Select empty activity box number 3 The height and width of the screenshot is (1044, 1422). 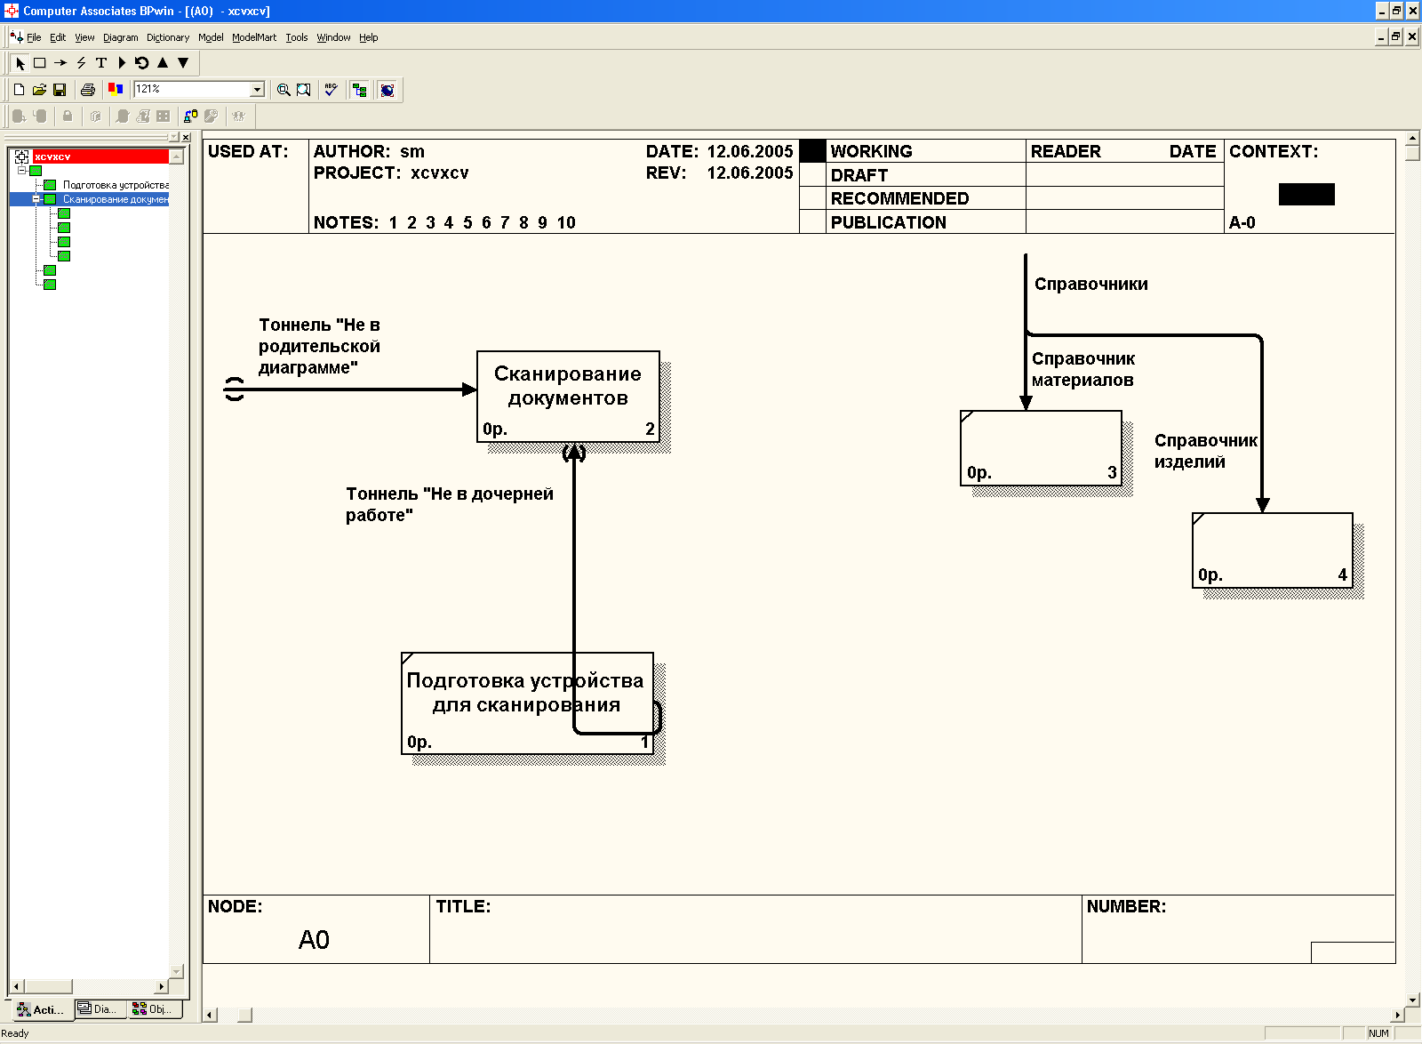click(1041, 448)
